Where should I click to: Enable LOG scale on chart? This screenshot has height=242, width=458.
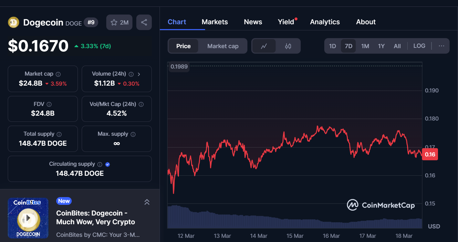point(419,46)
